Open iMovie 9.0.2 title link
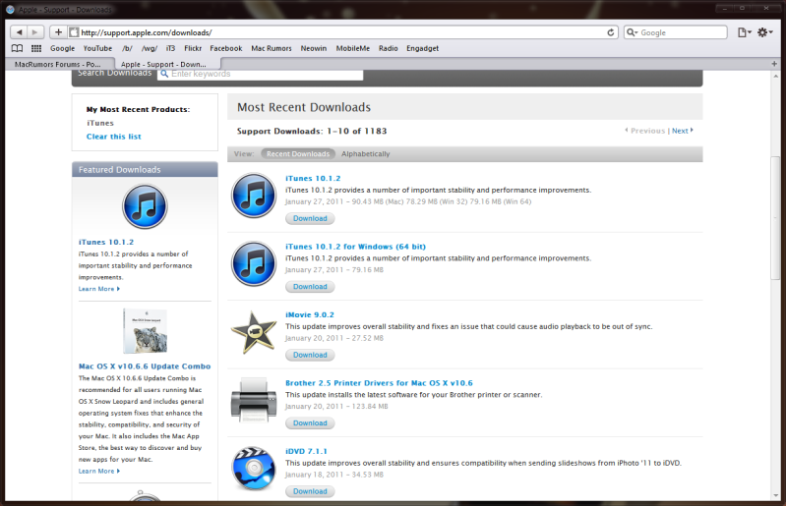The image size is (786, 506). coord(310,314)
